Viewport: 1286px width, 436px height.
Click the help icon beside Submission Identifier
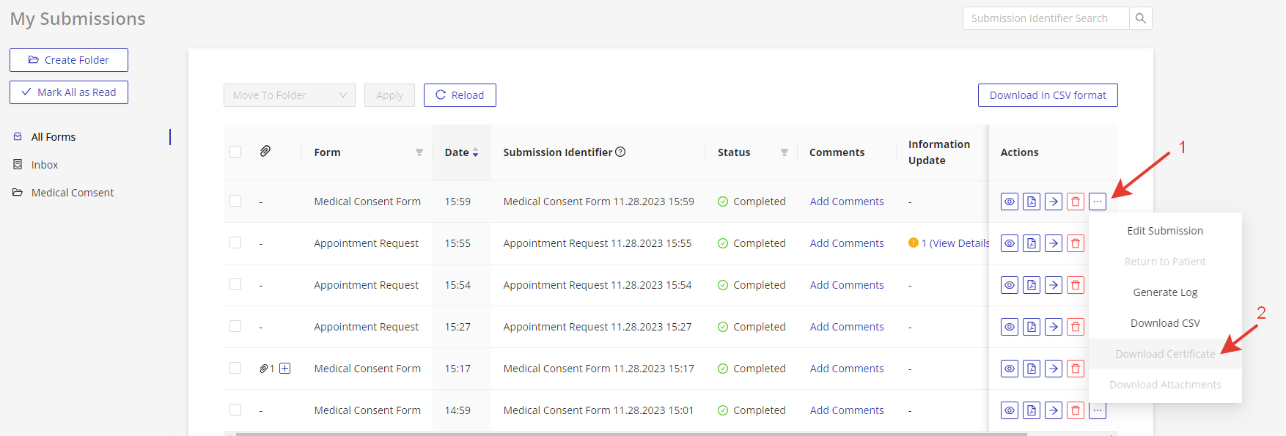click(620, 152)
